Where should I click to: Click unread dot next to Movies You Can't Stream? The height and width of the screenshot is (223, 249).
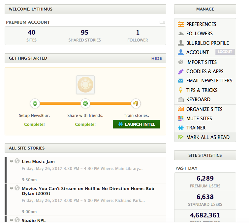12,188
